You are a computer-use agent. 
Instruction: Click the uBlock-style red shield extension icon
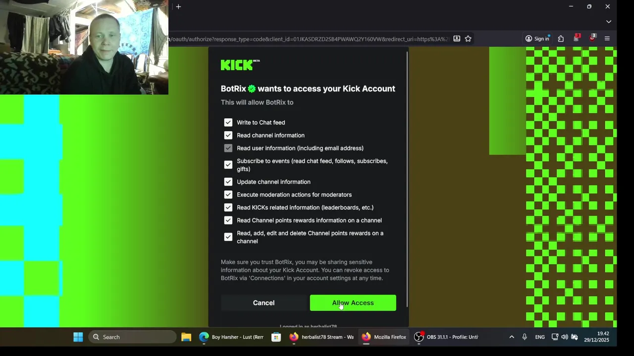pos(592,38)
